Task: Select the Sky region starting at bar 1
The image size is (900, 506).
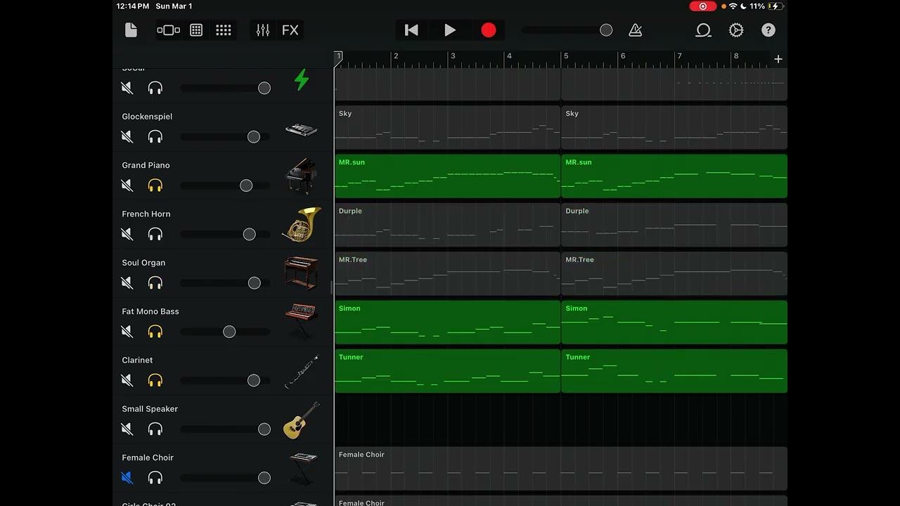Action: click(x=448, y=127)
